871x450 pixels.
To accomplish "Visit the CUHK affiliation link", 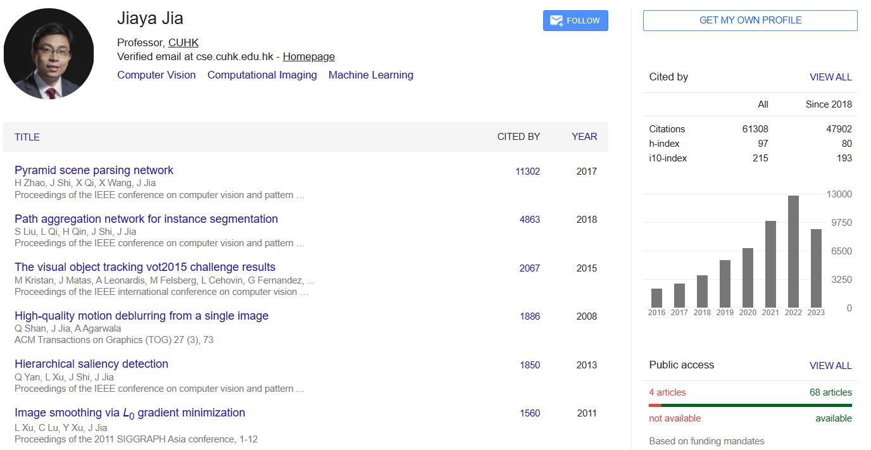I will tap(183, 42).
